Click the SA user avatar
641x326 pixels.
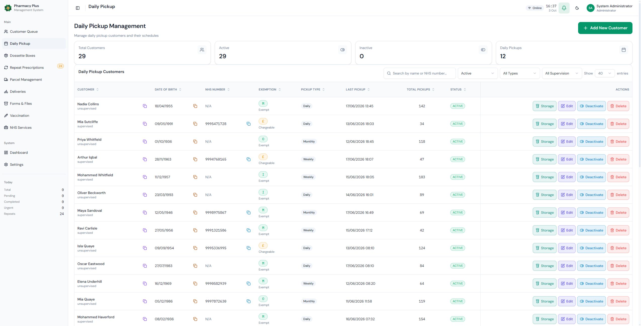click(590, 8)
